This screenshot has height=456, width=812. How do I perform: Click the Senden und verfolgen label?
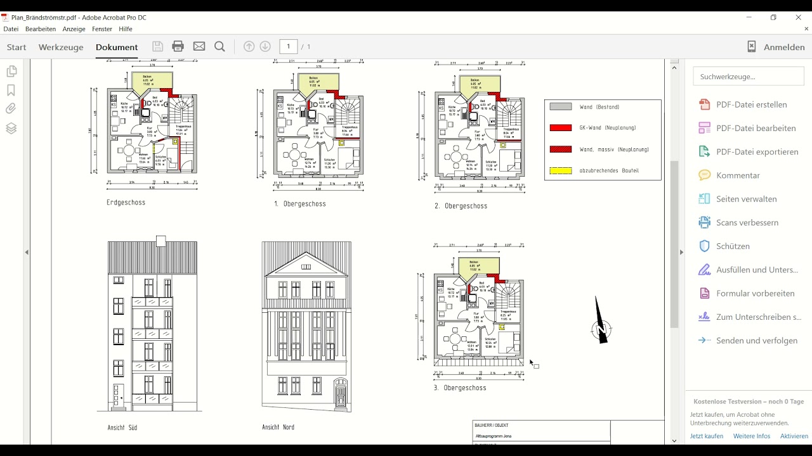coord(757,341)
